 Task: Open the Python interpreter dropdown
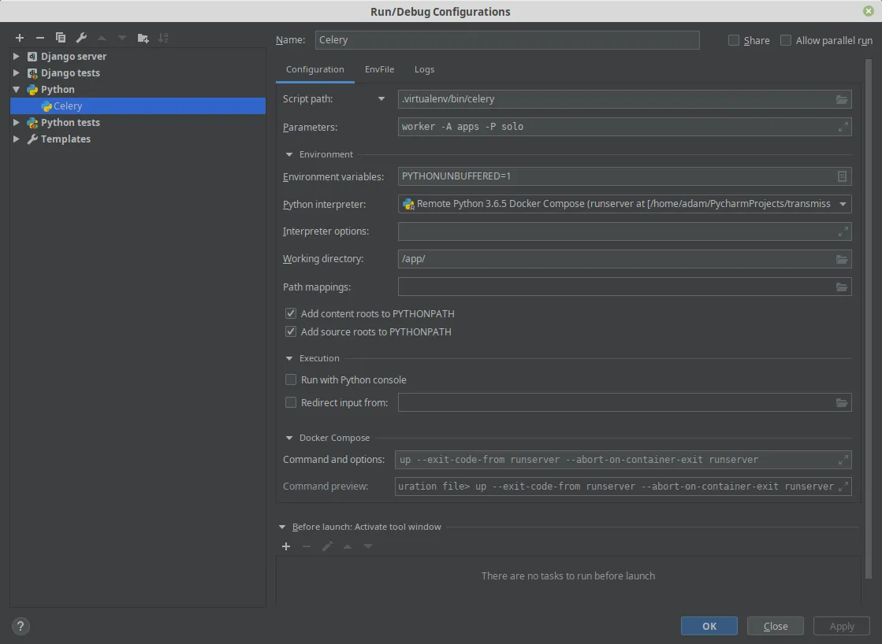click(x=843, y=204)
